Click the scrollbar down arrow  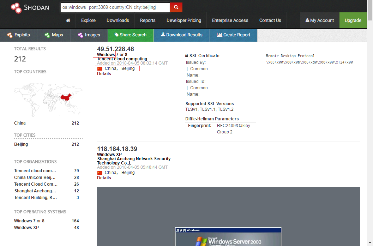point(370,244)
